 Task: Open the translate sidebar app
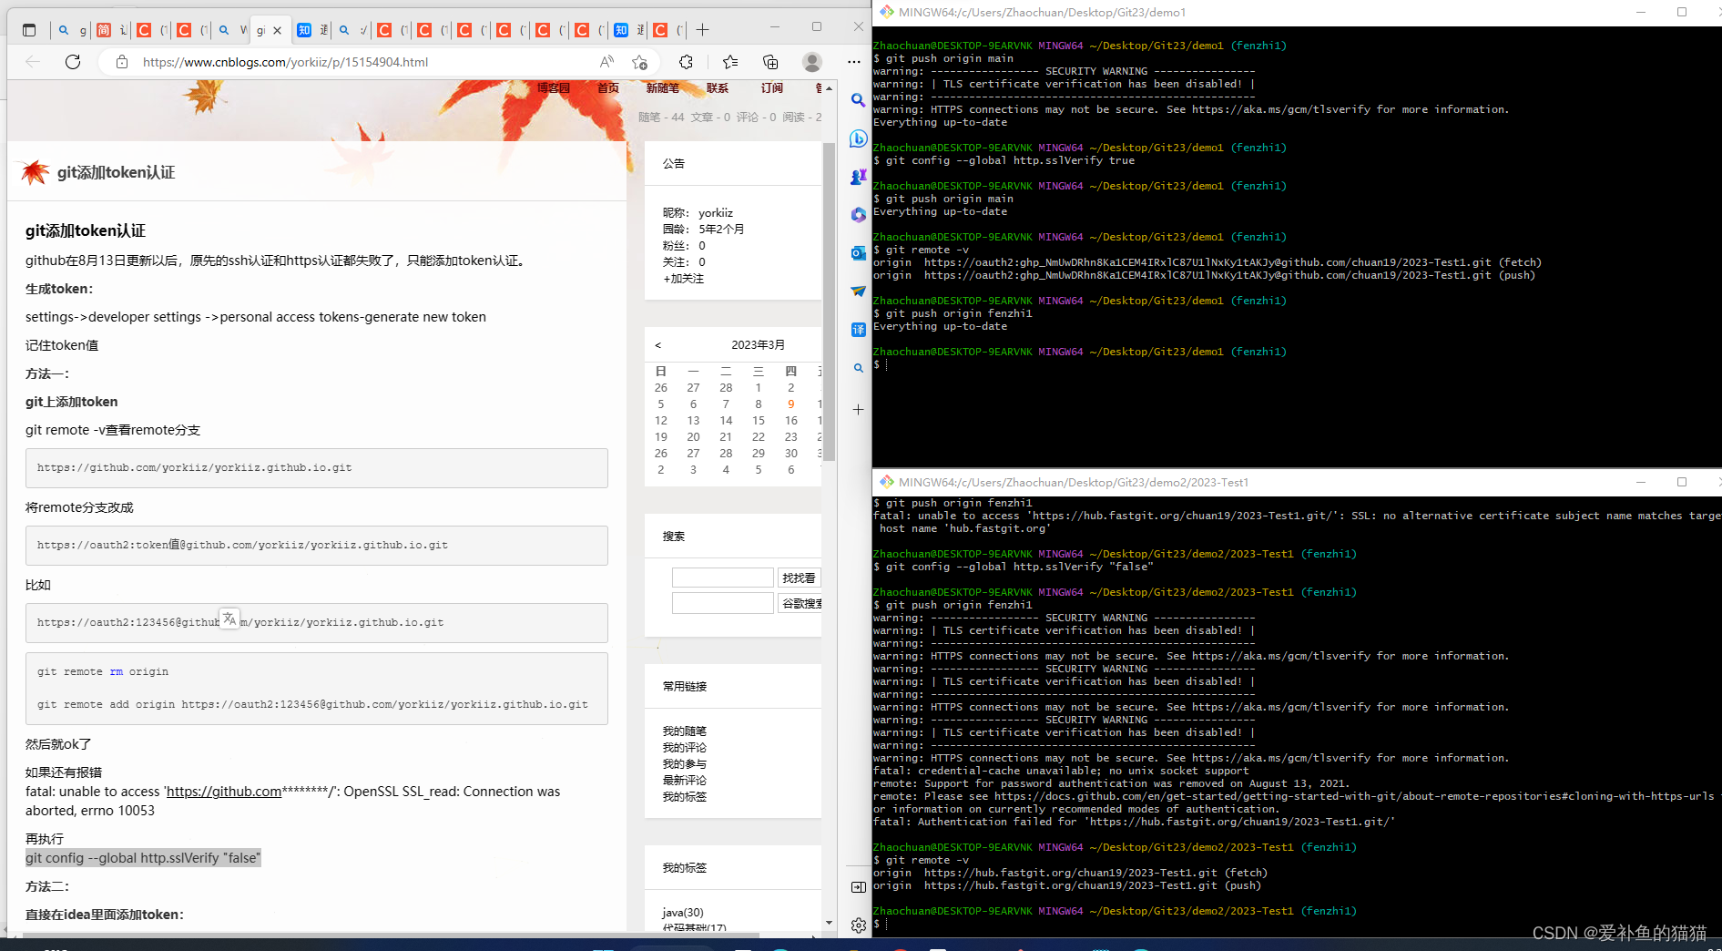tap(858, 330)
